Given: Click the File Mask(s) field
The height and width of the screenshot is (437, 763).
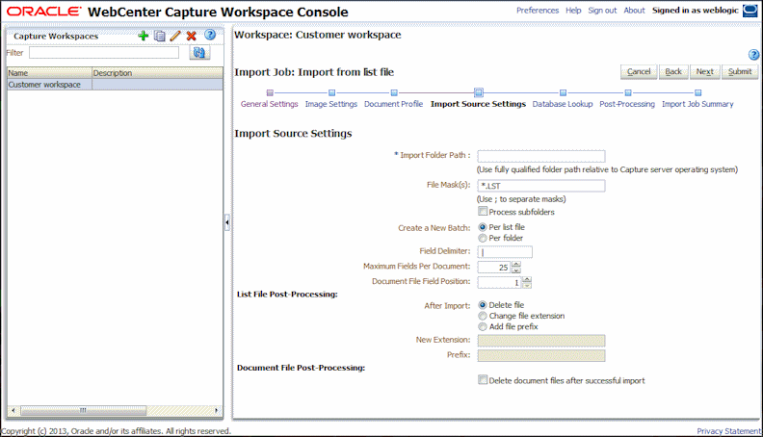Looking at the screenshot, I should pos(541,186).
